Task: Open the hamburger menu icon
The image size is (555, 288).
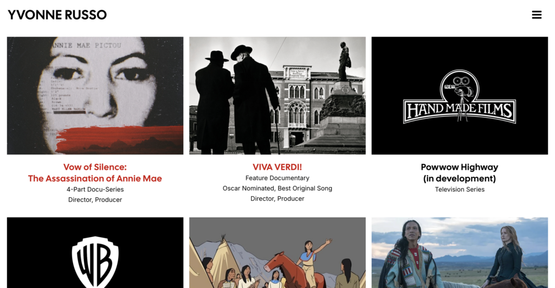Action: pyautogui.click(x=537, y=15)
